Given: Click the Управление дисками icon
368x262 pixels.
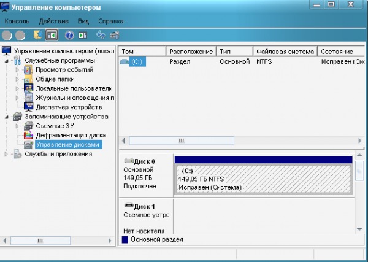Looking at the screenshot, I should [28, 145].
